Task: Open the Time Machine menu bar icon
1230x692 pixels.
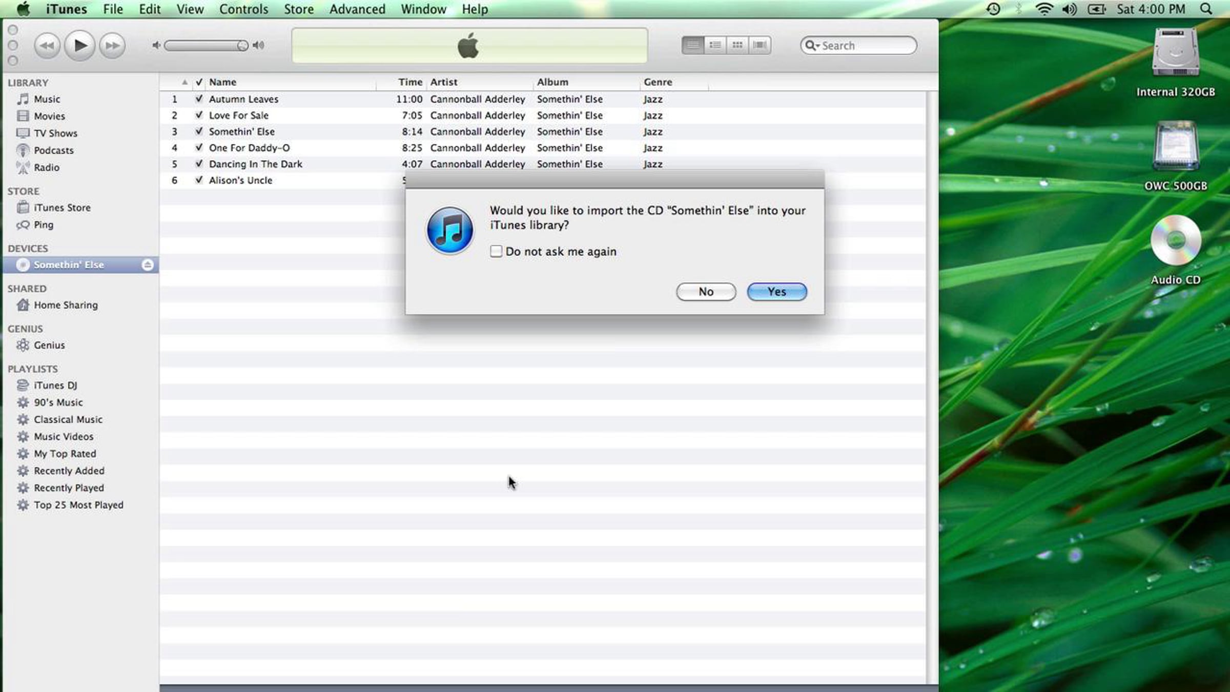Action: 993,9
